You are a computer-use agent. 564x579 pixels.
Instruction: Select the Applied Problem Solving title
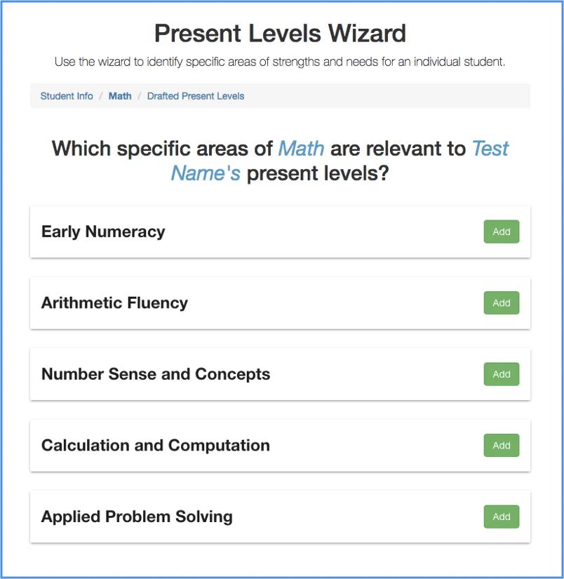coord(137,517)
